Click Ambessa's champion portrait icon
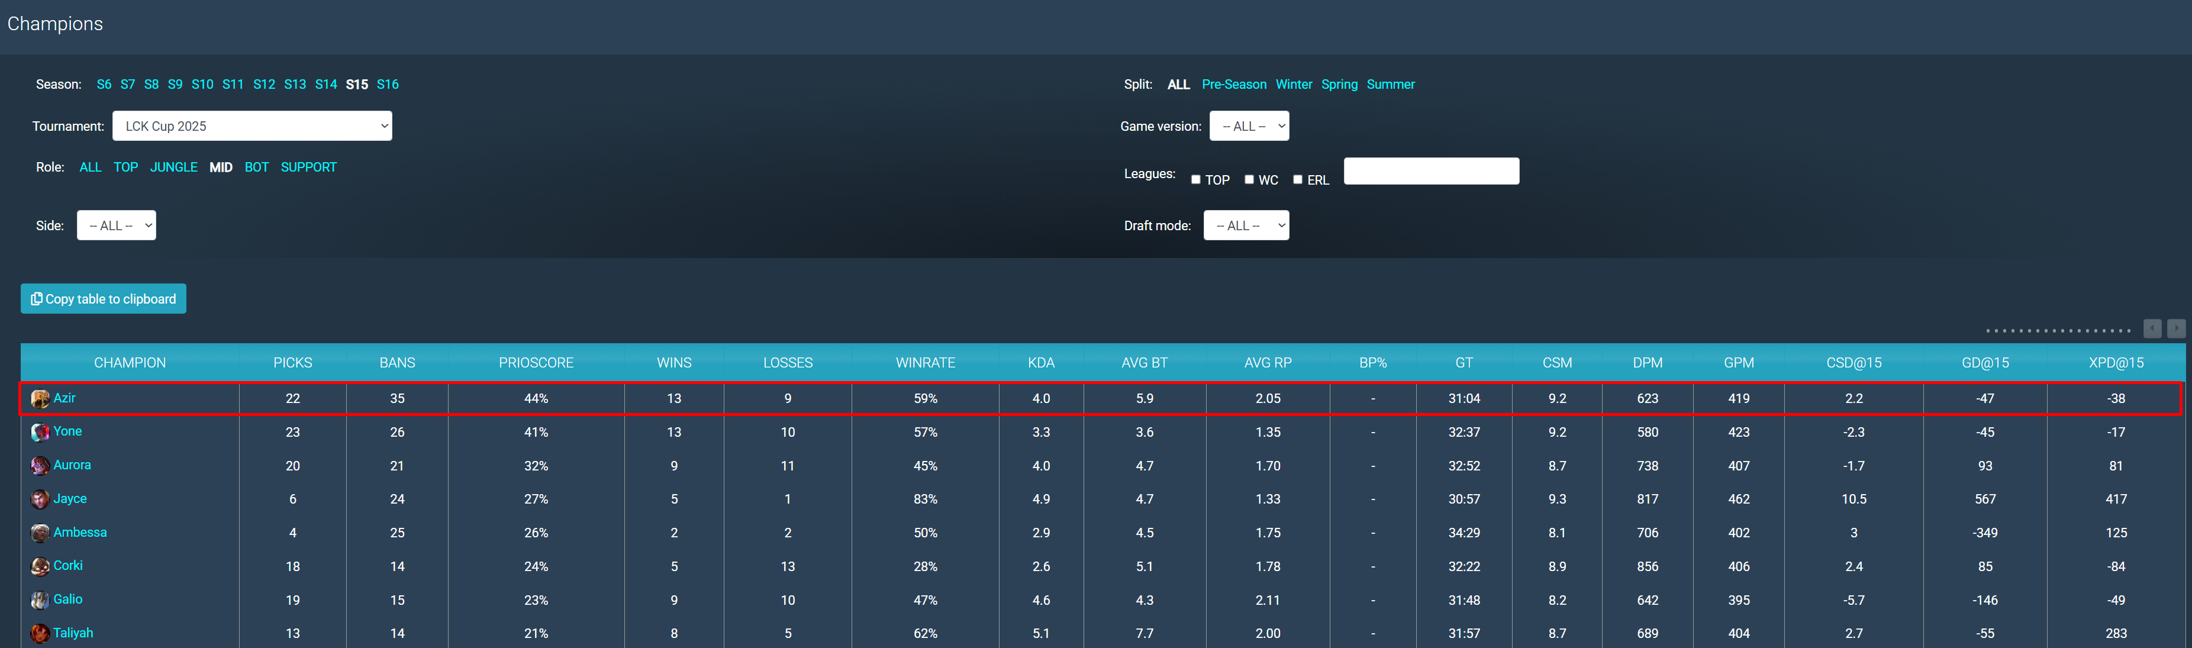 [40, 533]
